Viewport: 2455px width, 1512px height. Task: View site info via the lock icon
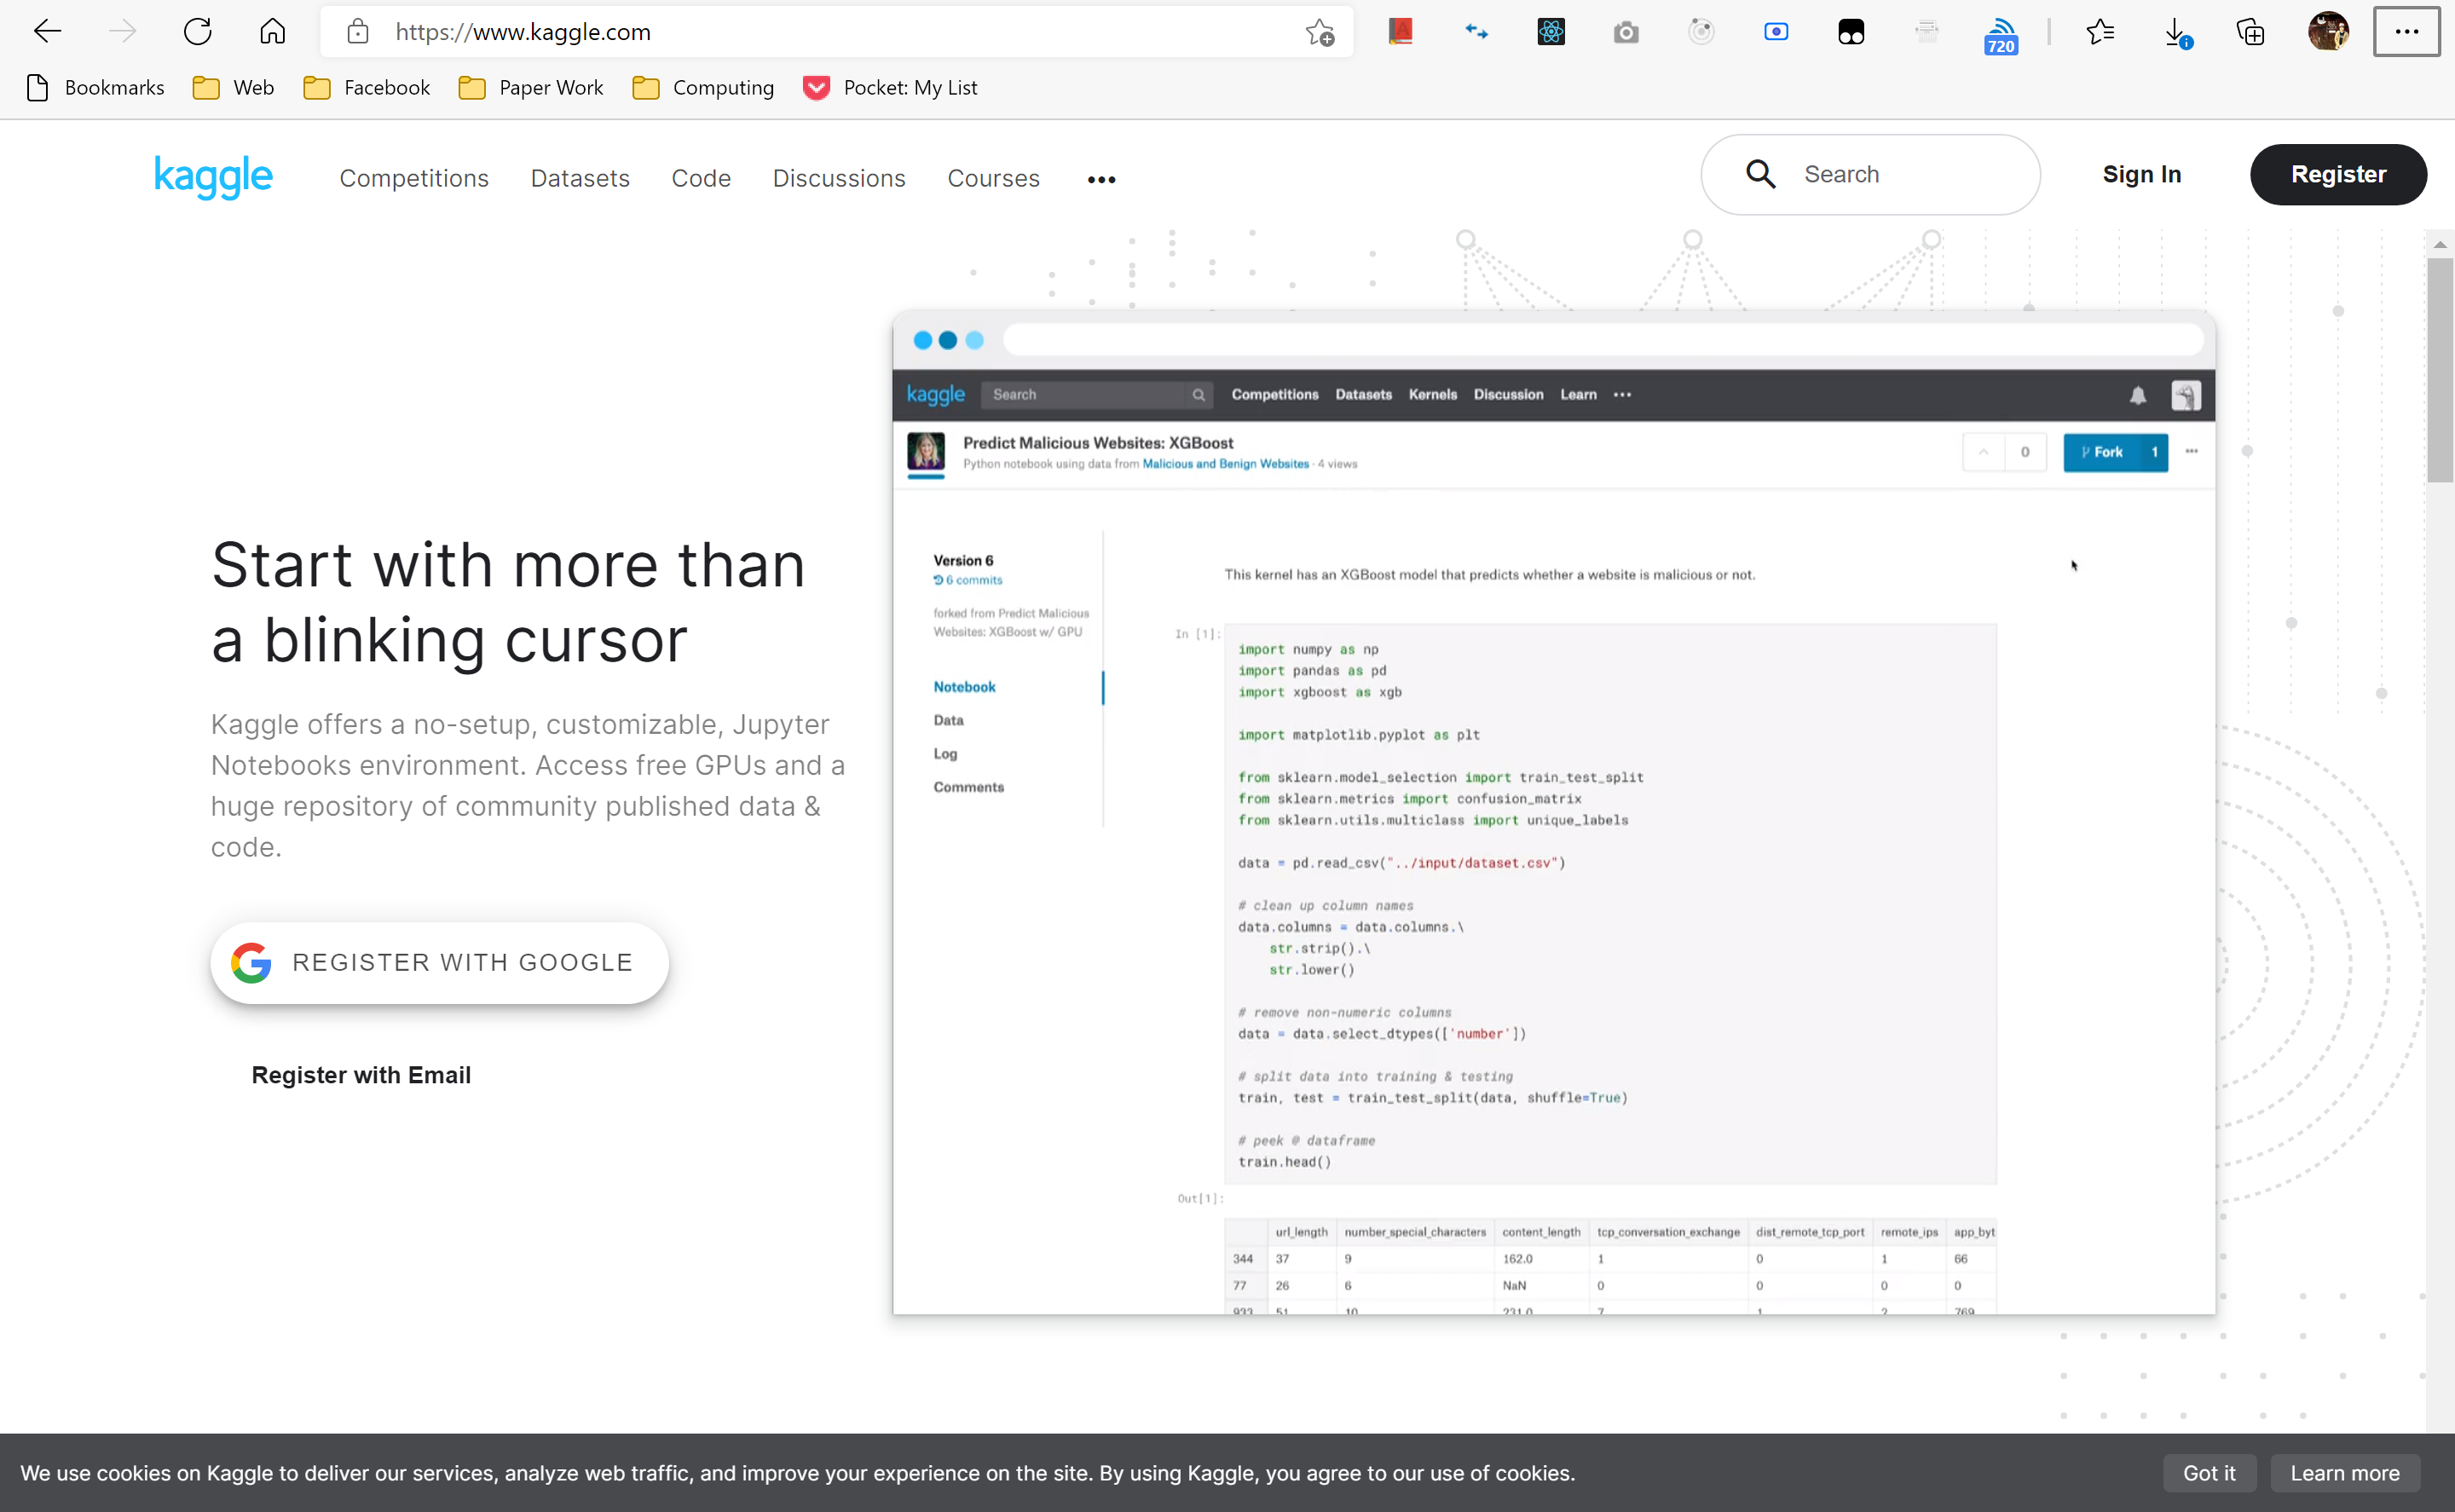click(x=357, y=32)
